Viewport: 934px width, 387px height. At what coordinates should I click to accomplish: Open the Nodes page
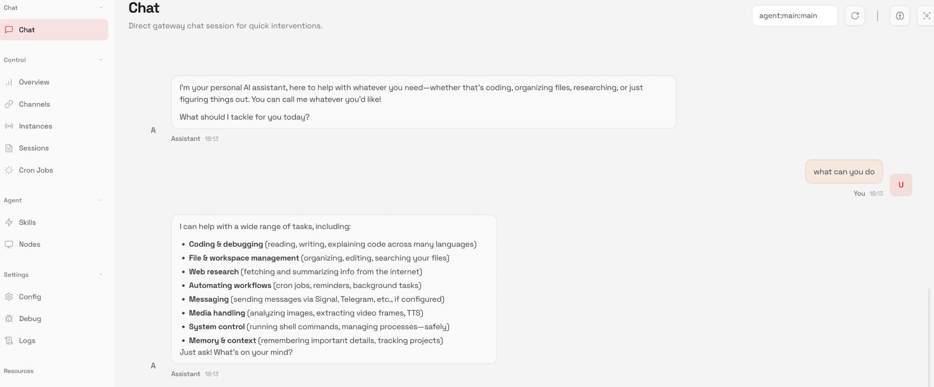tap(29, 244)
